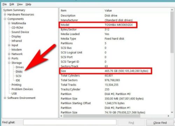Select the SCSI Port row

click(115, 57)
